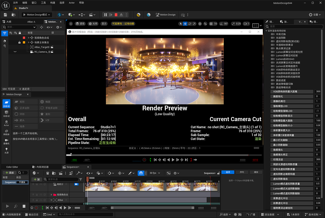Select the Actor tool category
Screen dimensions: 325x218
pyautogui.click(x=6, y=123)
